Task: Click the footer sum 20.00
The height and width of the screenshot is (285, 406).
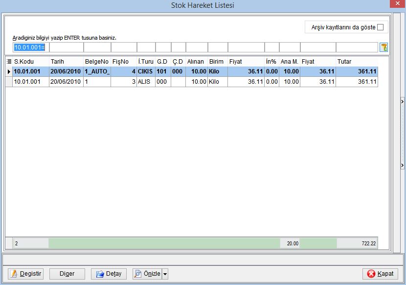Action: pos(290,243)
